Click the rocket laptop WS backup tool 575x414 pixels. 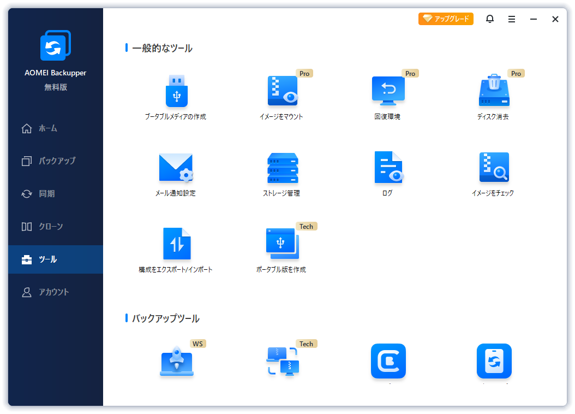click(176, 361)
